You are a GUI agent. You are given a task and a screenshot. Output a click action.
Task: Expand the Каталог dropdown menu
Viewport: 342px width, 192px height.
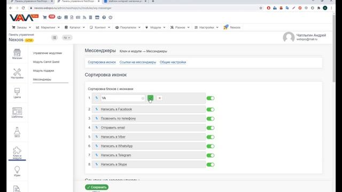(75, 27)
